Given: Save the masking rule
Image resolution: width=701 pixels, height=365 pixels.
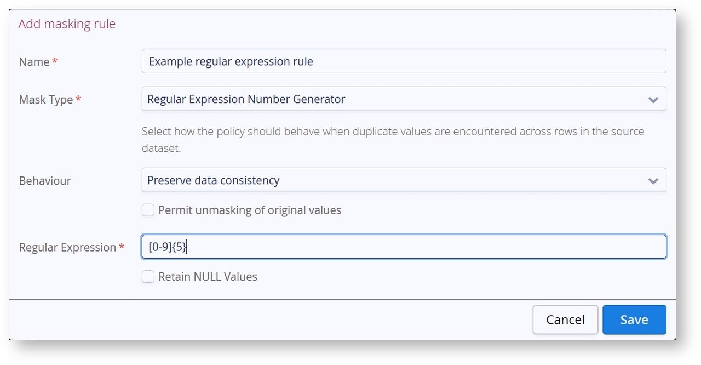Looking at the screenshot, I should (x=634, y=320).
